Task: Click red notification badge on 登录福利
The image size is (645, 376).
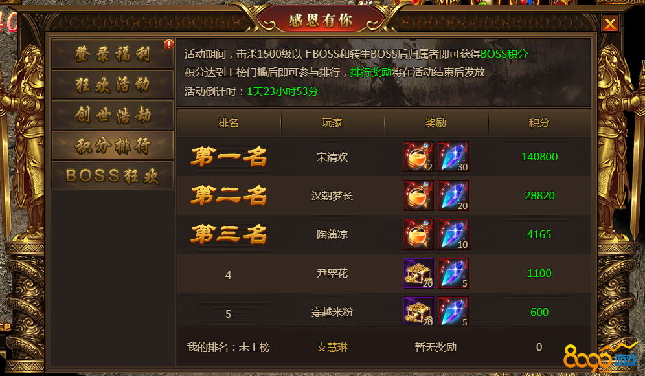Action: (x=168, y=45)
